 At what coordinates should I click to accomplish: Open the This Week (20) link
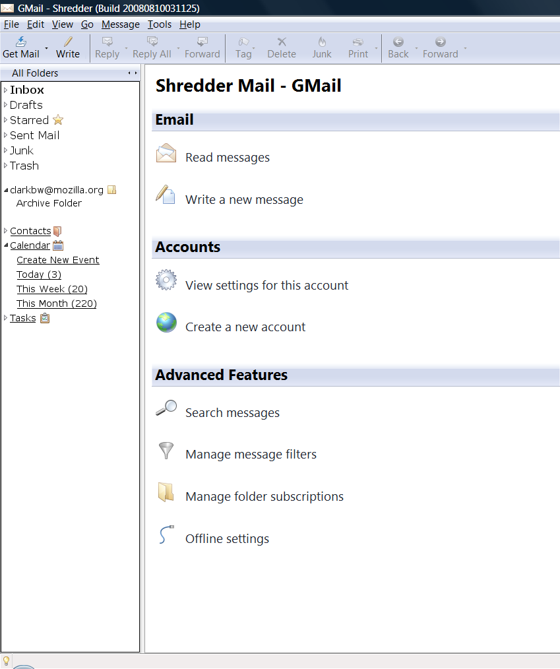(x=52, y=289)
